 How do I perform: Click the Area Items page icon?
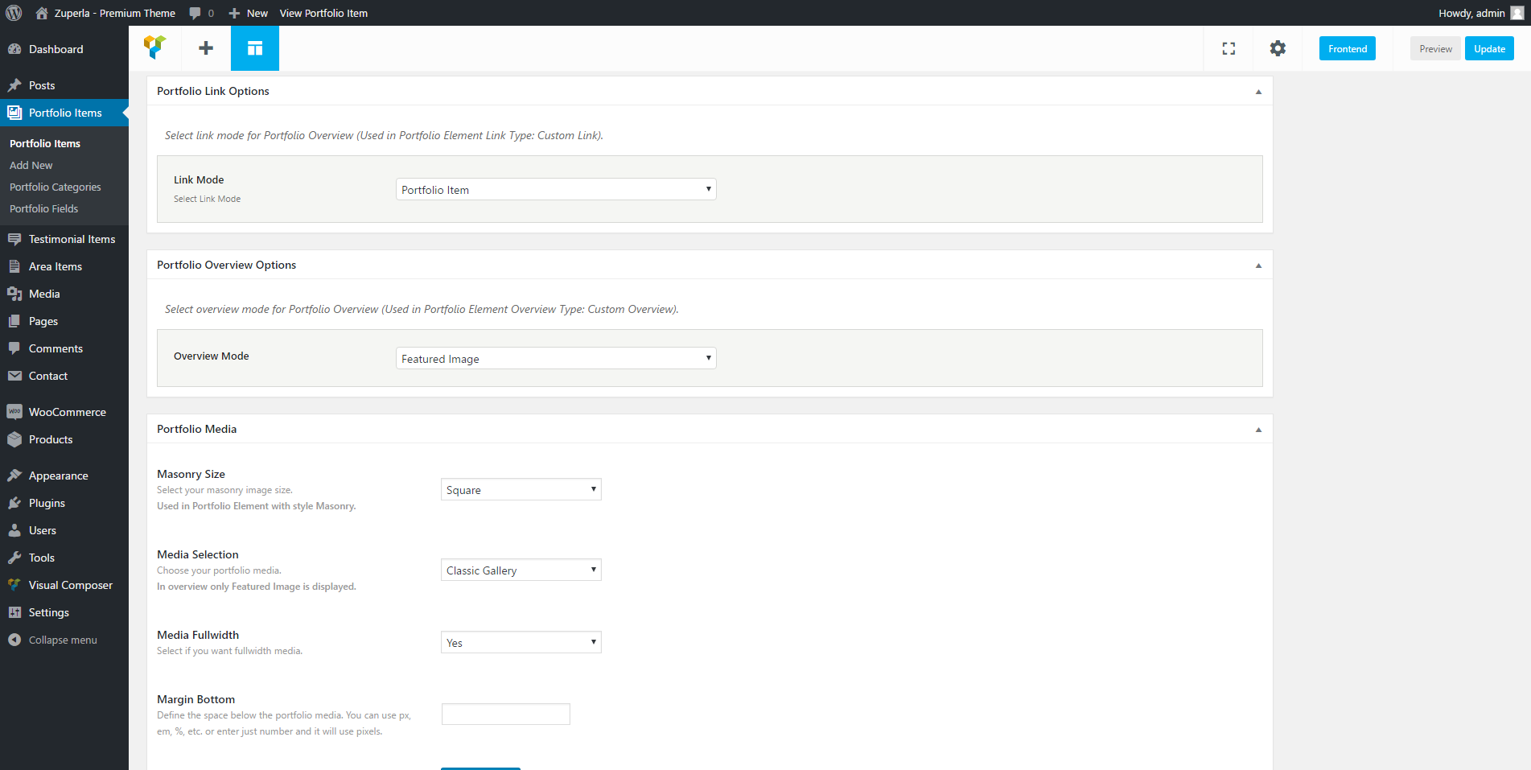click(14, 266)
